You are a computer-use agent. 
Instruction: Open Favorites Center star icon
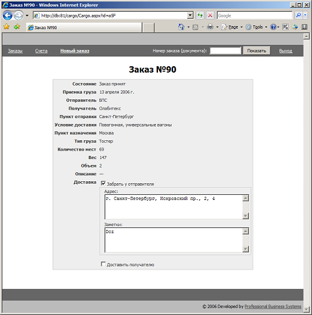coord(6,27)
